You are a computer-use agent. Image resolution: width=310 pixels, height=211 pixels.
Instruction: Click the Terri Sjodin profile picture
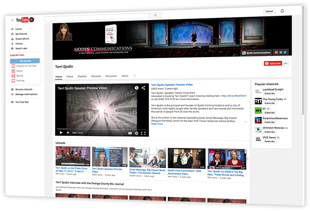[x=64, y=32]
